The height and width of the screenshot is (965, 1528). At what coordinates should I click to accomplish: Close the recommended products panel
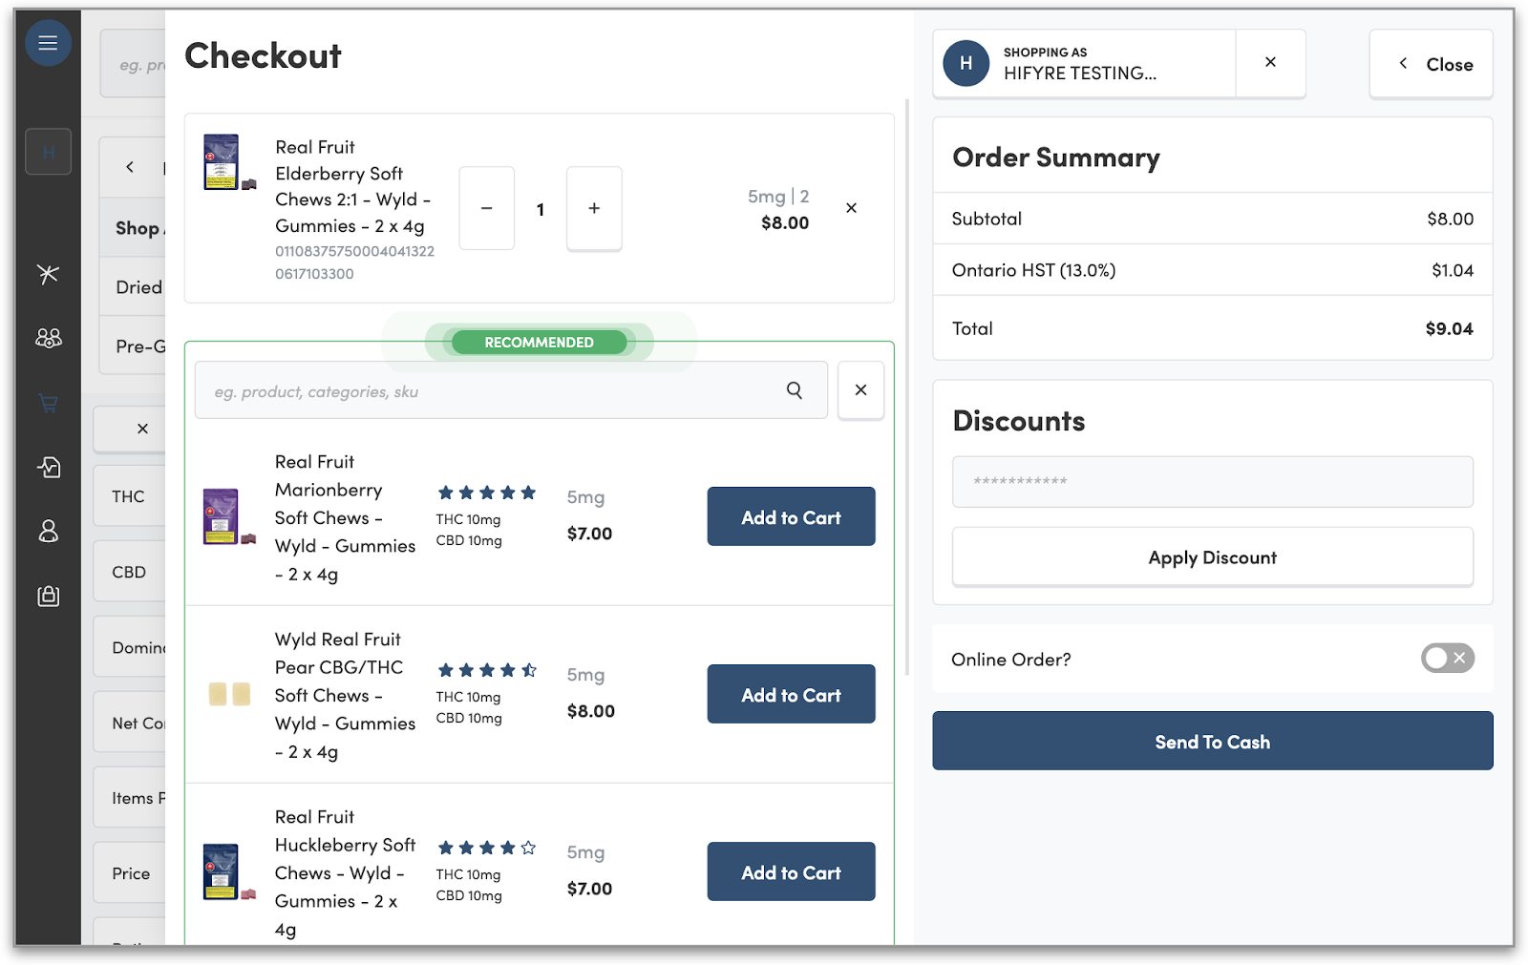tap(860, 390)
